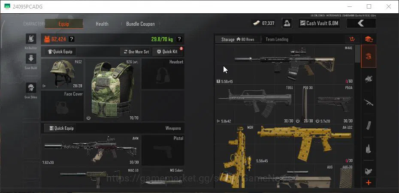The width and height of the screenshot is (399, 193).
Task: Select the M4A1 rifle in storage
Action: pyautogui.click(x=284, y=65)
